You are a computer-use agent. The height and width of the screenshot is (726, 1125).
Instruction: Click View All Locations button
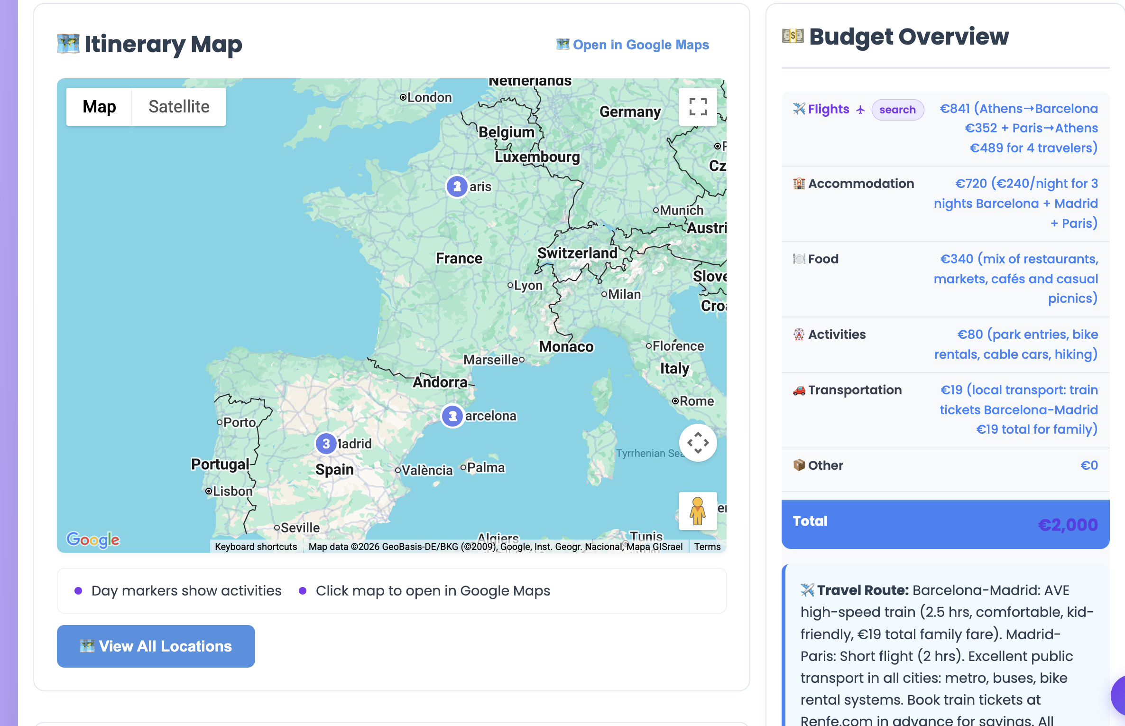coord(156,646)
